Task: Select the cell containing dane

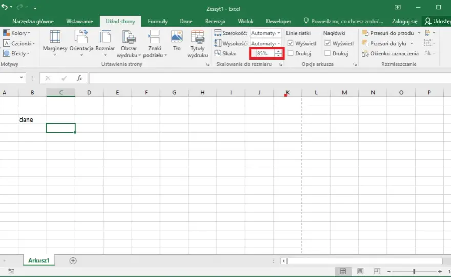Action: click(x=32, y=120)
